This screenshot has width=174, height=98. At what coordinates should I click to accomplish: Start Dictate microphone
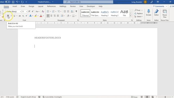(x=148, y=13)
